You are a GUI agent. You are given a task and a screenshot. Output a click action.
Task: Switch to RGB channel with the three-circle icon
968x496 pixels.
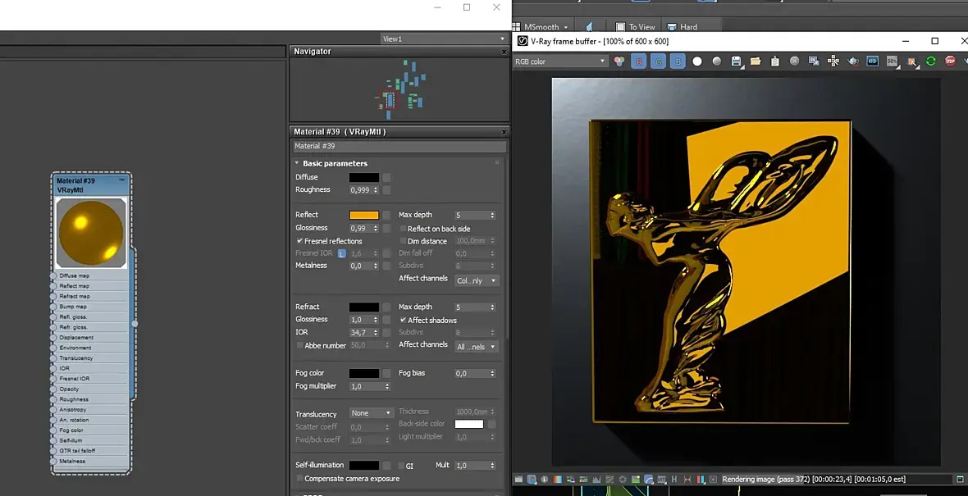tap(619, 61)
